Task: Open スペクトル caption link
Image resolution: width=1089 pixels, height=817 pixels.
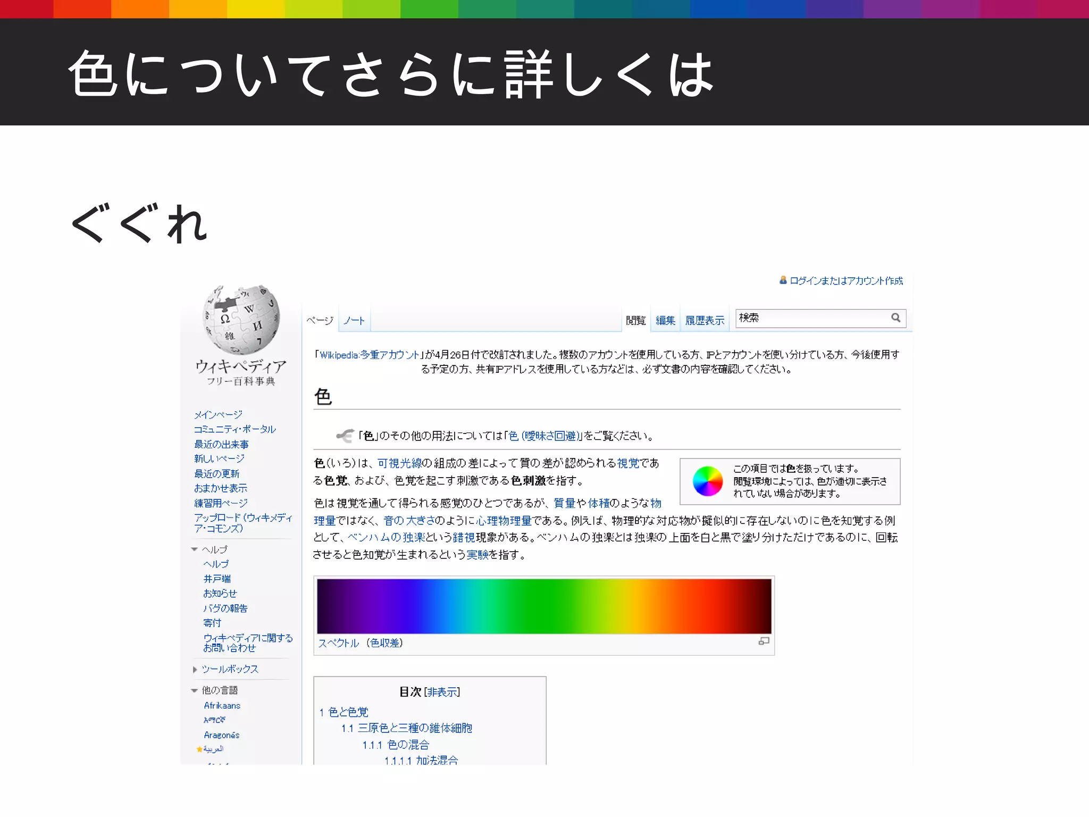Action: click(338, 643)
